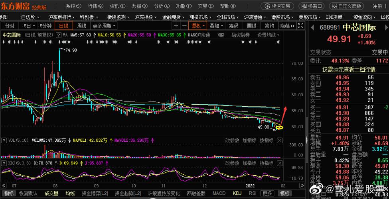Expand the 设置均线 dropdown

pos(269,35)
